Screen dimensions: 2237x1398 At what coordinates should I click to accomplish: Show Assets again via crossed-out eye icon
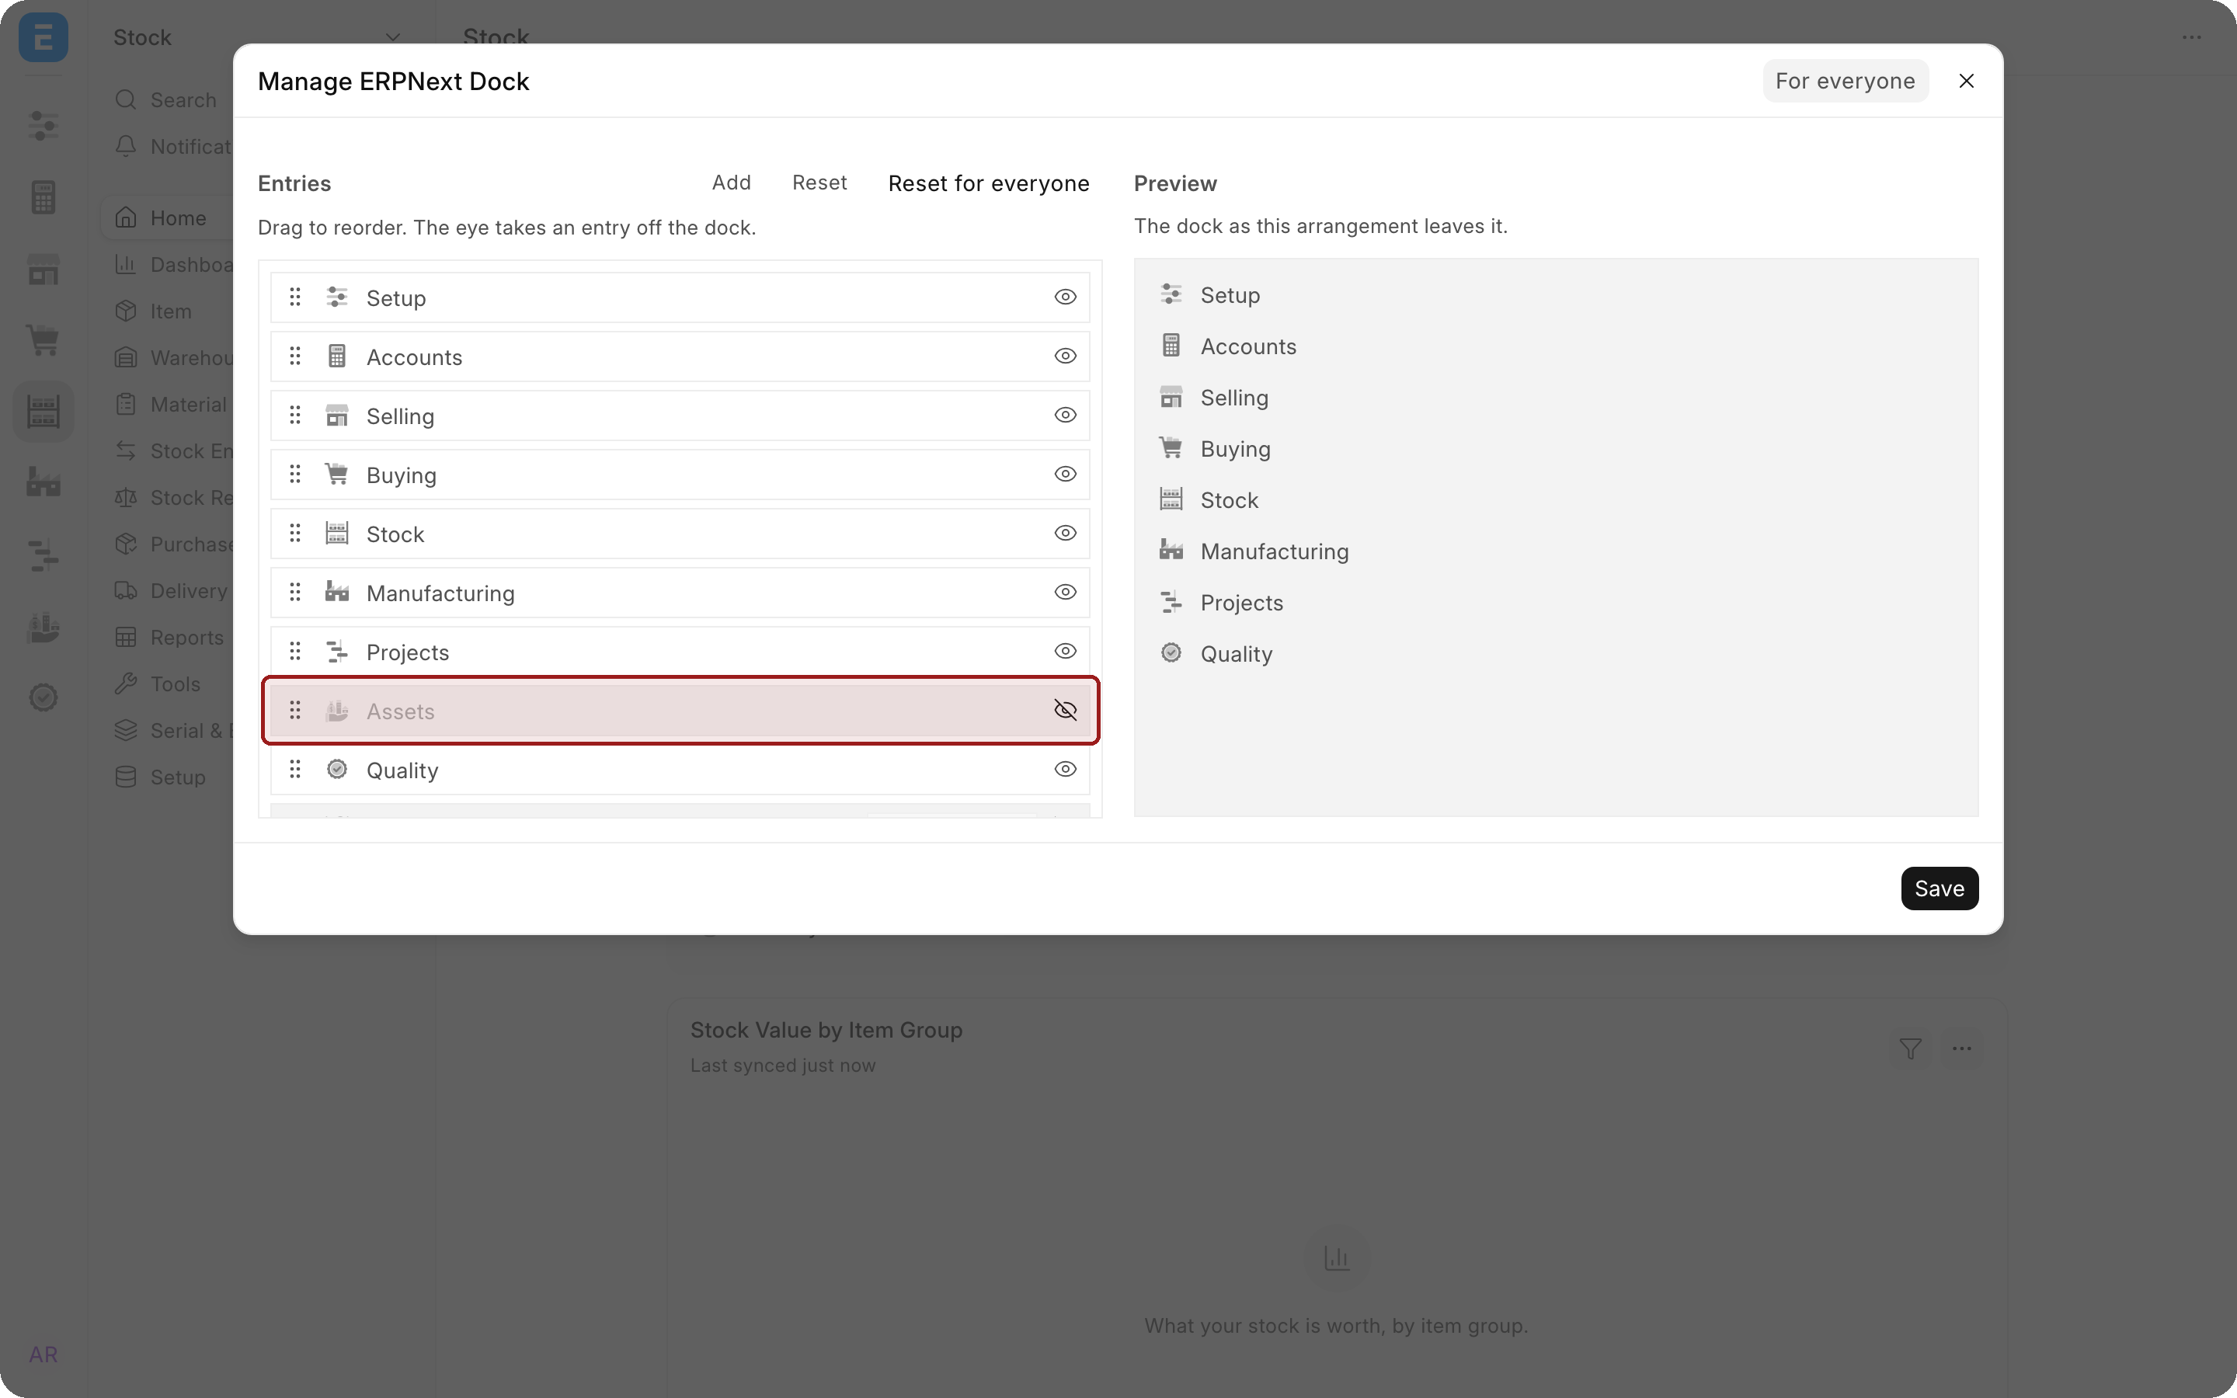[x=1065, y=710]
